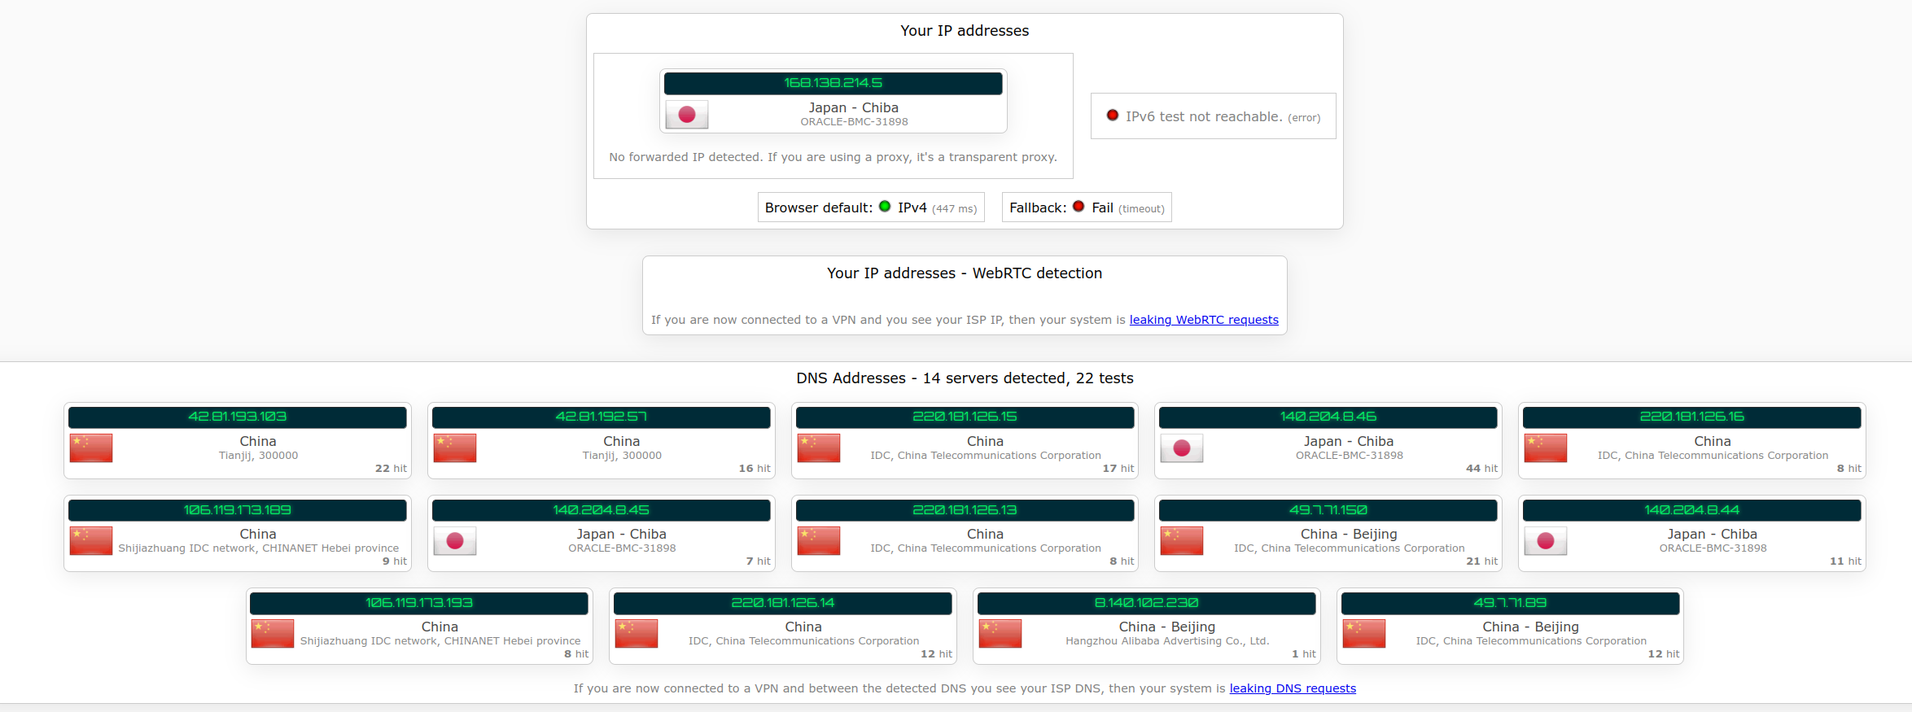Click the DNS address 220.181.126.15 header

(965, 417)
